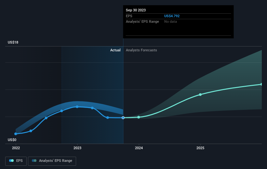This screenshot has height=169, width=267.
Task: Click the early 2024 forecast data point
Action: tap(139, 117)
